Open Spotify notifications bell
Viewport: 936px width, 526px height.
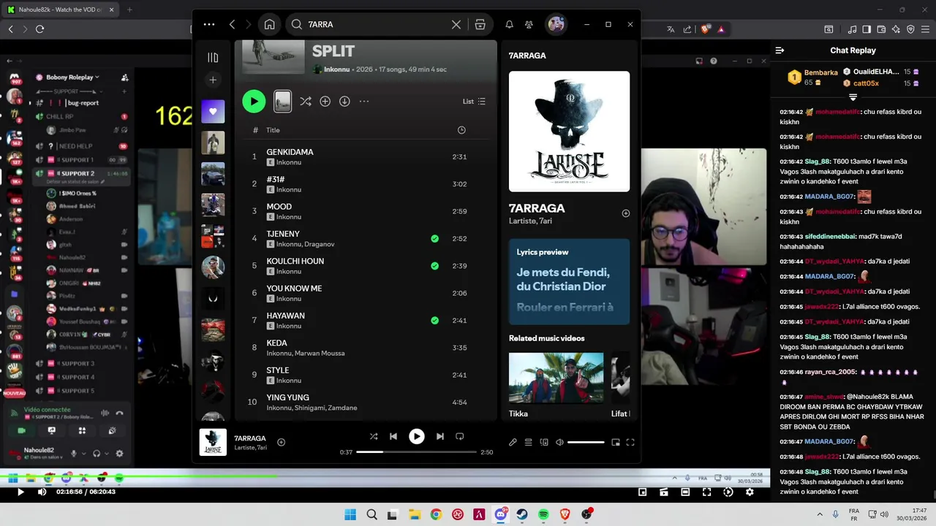pos(510,24)
